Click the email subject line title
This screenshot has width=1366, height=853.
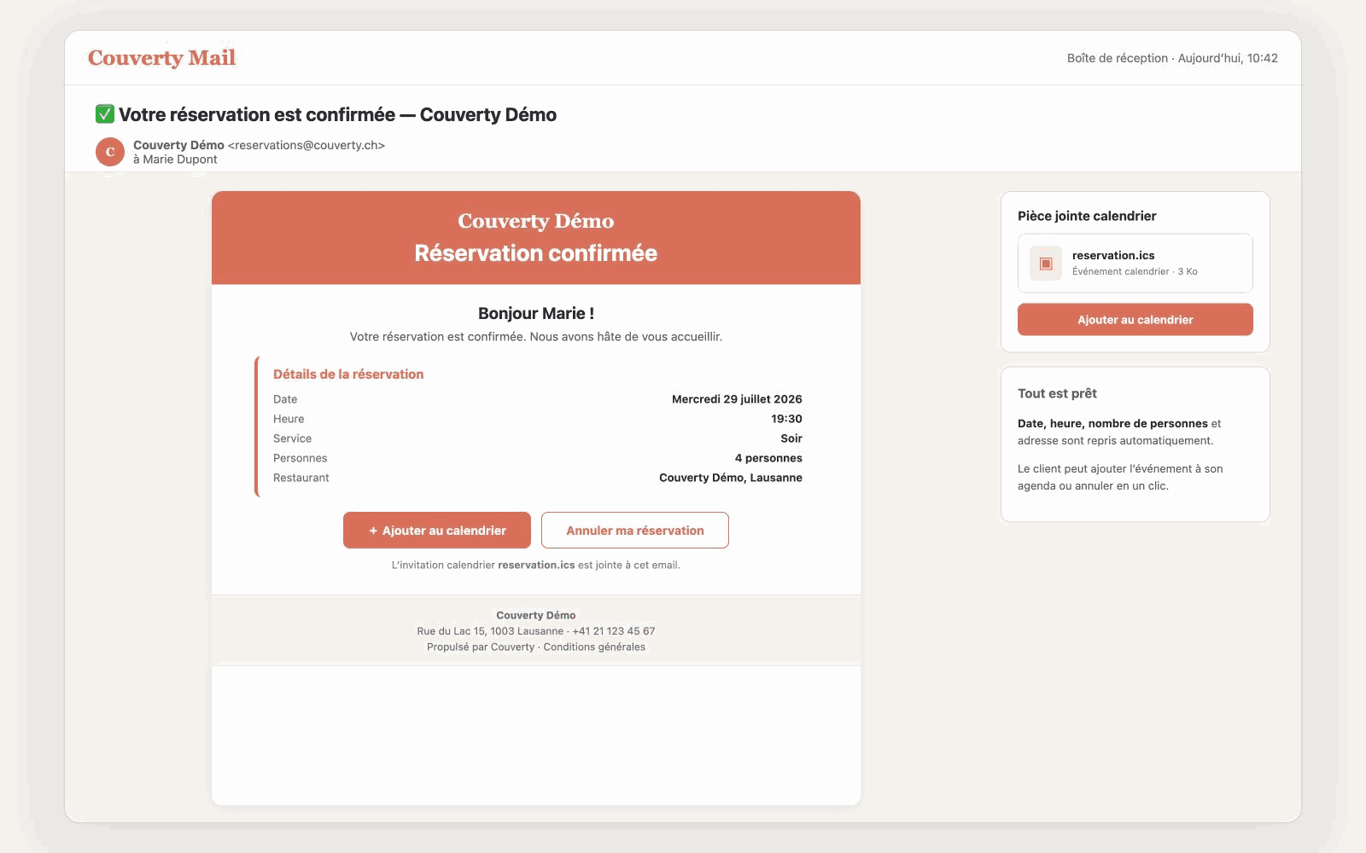337,114
